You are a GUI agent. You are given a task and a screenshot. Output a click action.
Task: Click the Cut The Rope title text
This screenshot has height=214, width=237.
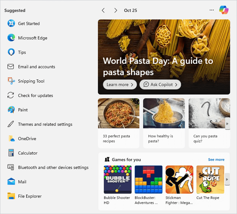point(208,198)
